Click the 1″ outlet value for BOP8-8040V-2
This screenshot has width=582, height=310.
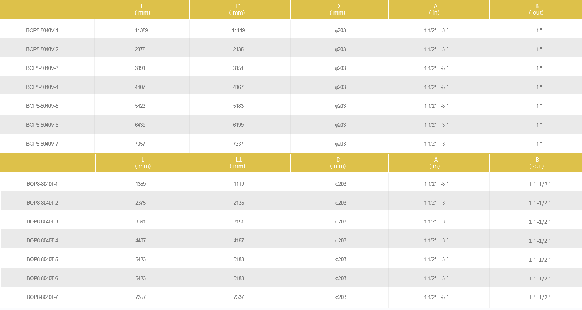pos(539,49)
